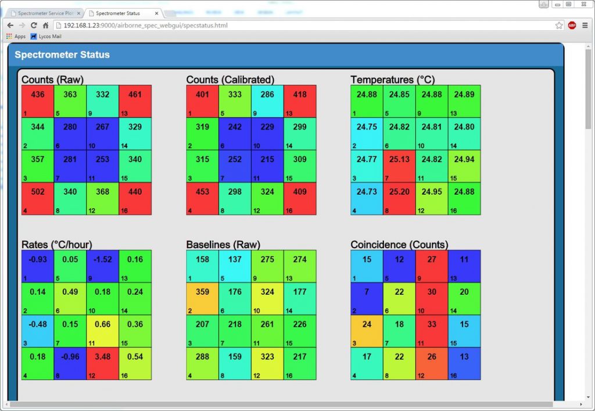Viewport: 595px width, 411px height.
Task: Click the red 3.48 cell in Rates
Action: (103, 364)
